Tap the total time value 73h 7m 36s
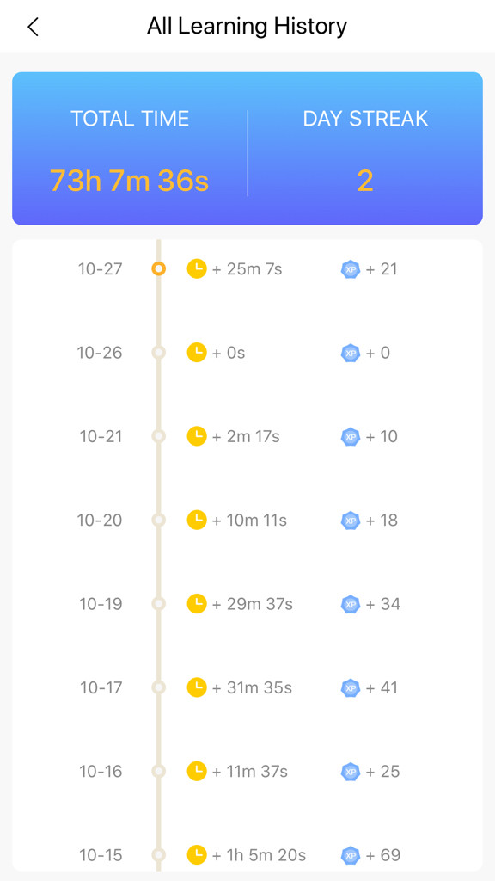Viewport: 495px width, 881px height. pos(129,181)
